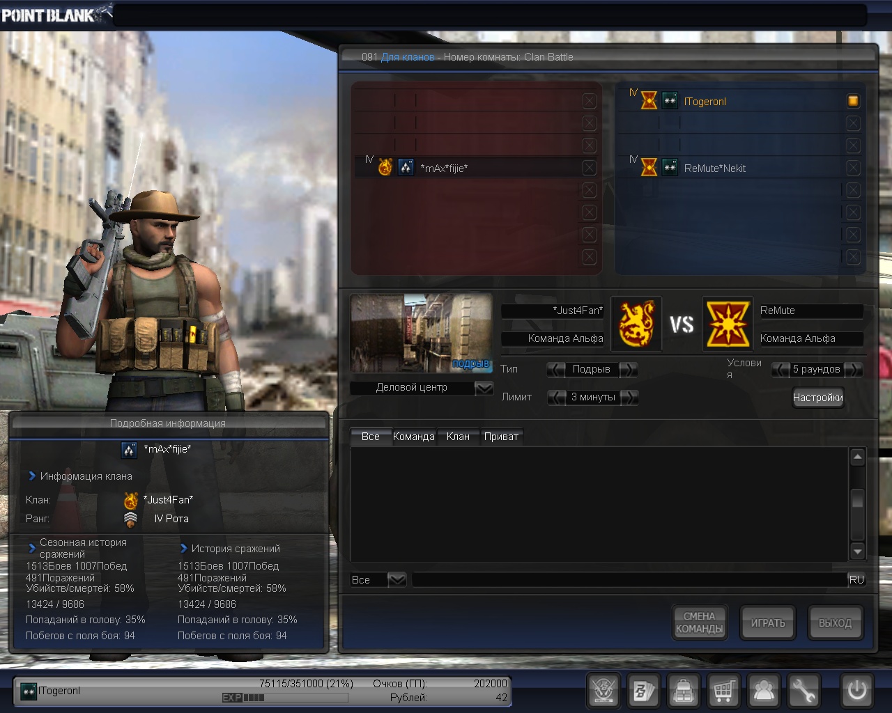Open the PB cards missions icon
This screenshot has width=892, height=713.
643,691
